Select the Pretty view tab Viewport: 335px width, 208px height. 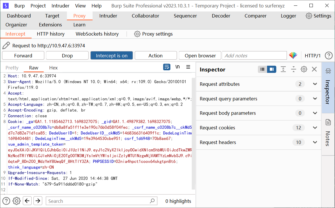12,68
